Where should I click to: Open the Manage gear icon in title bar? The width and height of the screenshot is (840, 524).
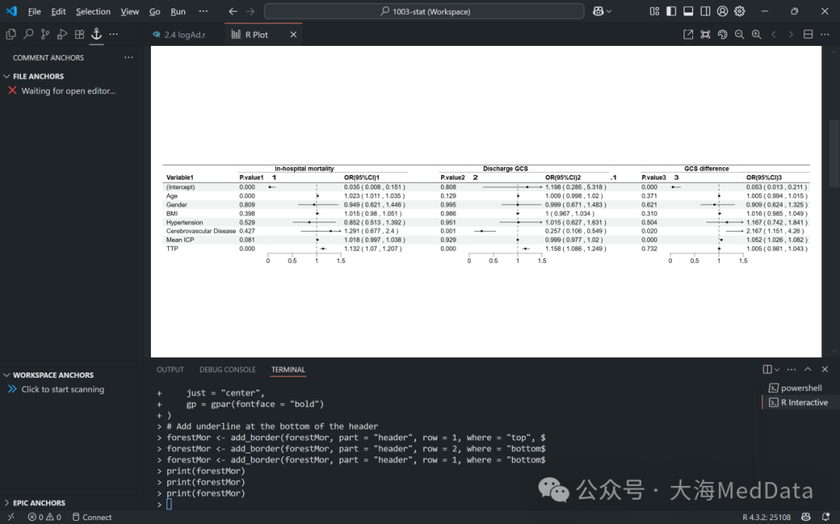pos(740,11)
